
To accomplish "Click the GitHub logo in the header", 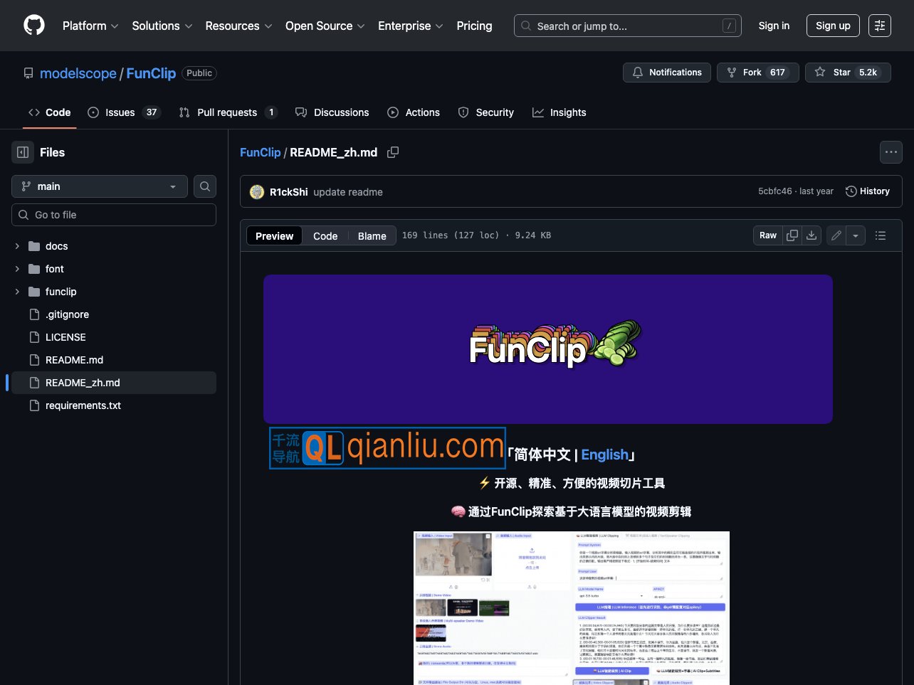I will tap(33, 25).
